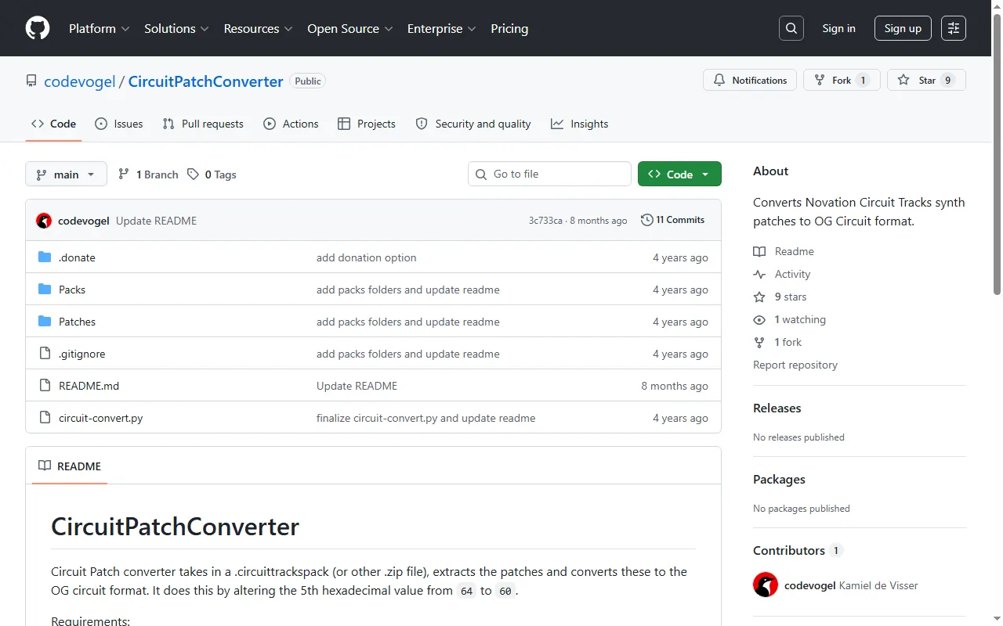The height and width of the screenshot is (626, 1003).
Task: Switch to the Issues tab
Action: click(118, 124)
